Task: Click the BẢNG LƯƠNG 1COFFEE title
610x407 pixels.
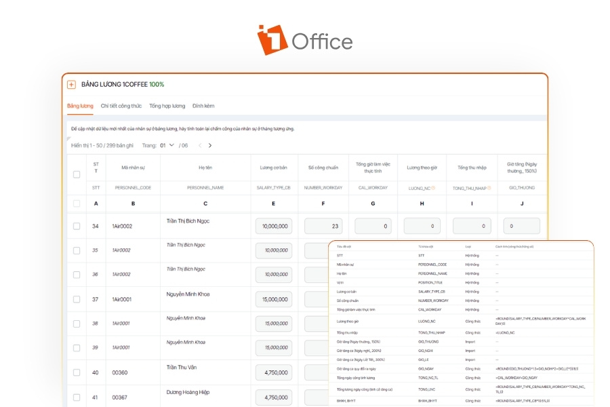Action: pos(115,85)
